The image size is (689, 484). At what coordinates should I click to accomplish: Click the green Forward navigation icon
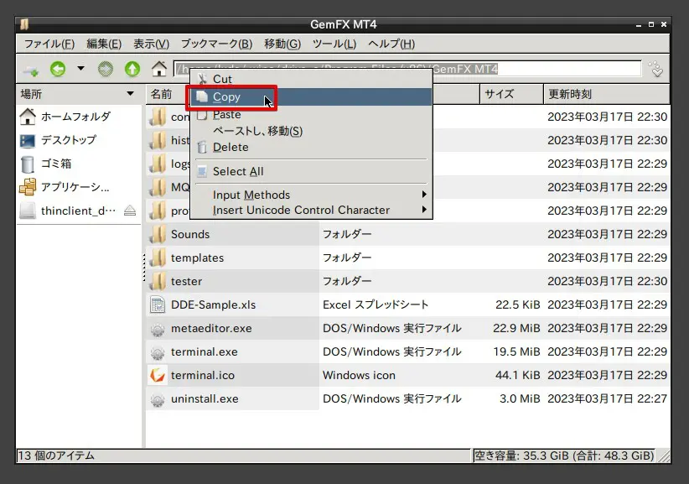[x=106, y=70]
